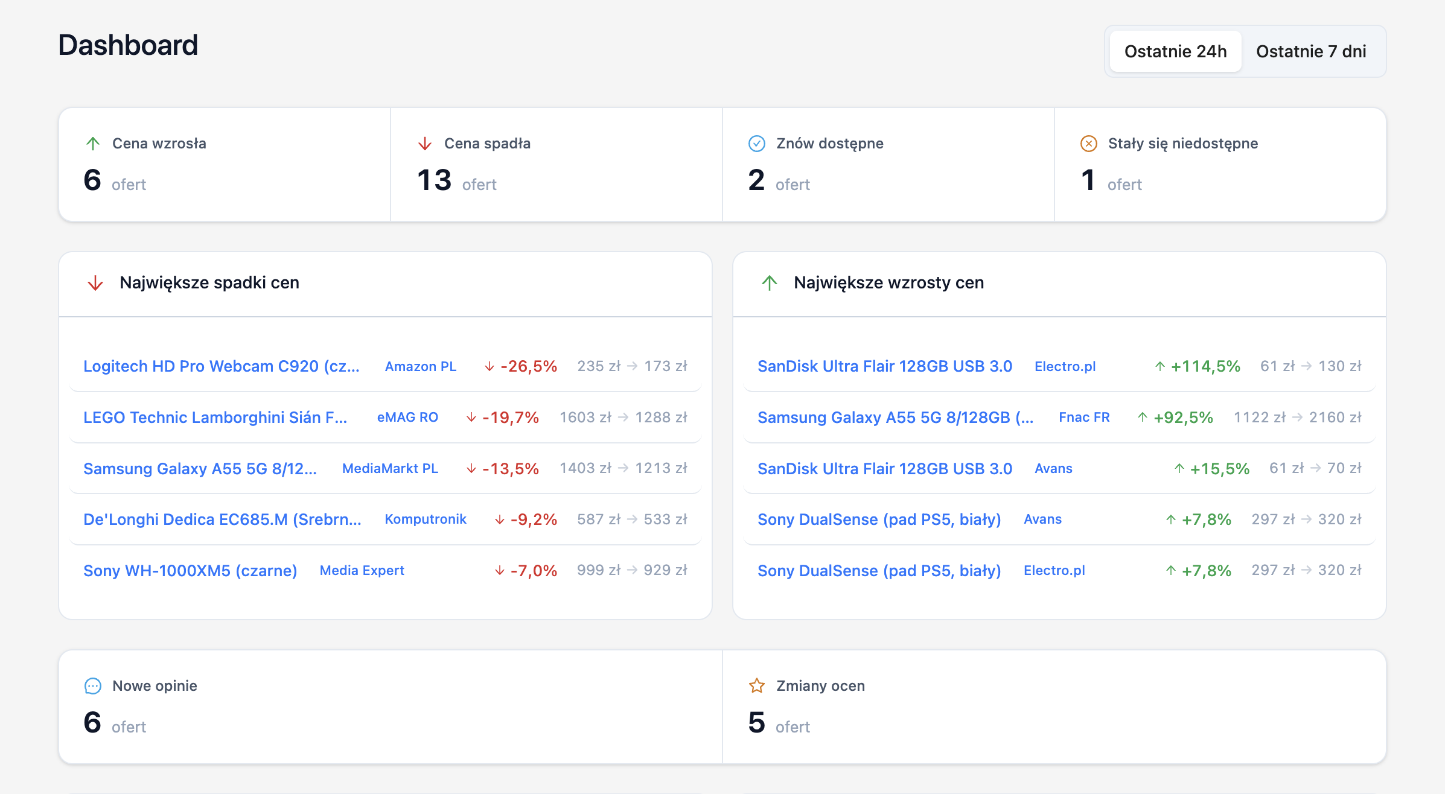This screenshot has height=794, width=1445.
Task: Click green arrow icon in Największe wzrosty cen header
Action: 770,283
